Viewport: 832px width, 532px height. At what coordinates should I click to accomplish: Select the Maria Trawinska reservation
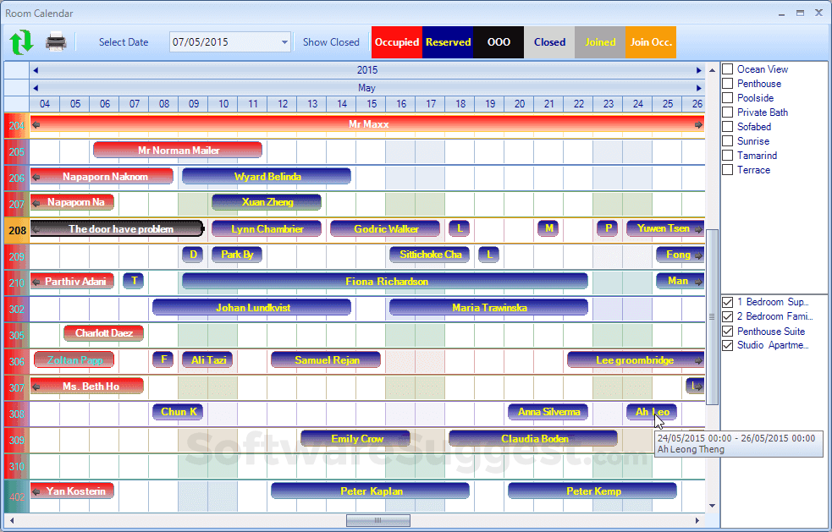tap(488, 308)
